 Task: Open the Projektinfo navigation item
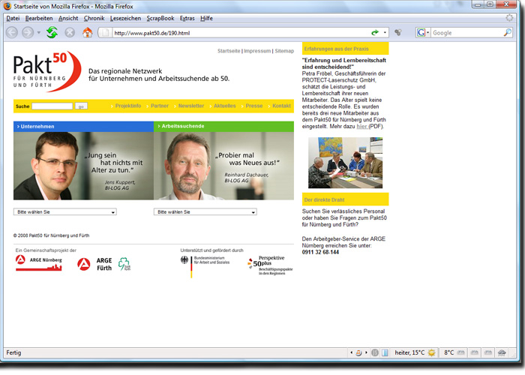click(128, 106)
